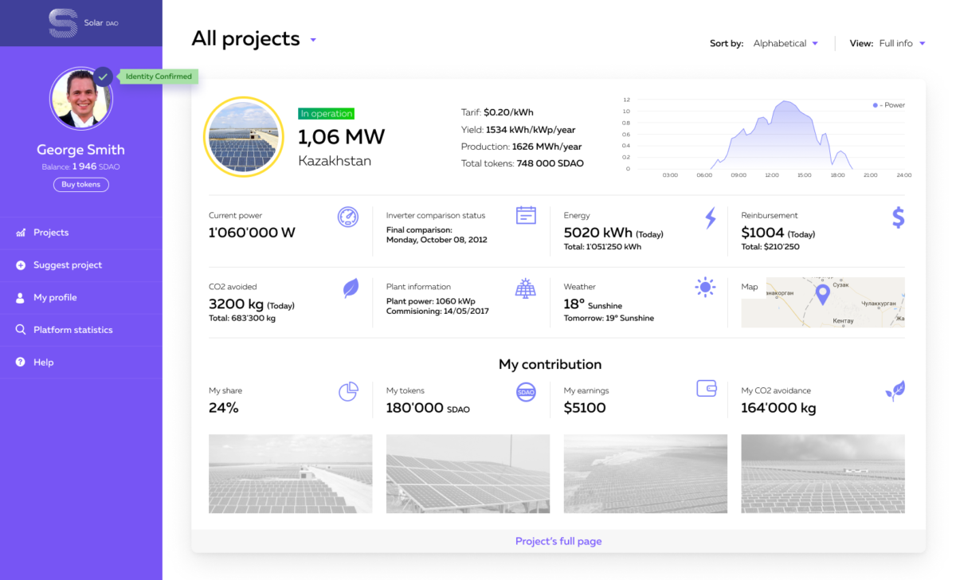The width and height of the screenshot is (956, 580).
Task: Open the first solar farm photo thumbnail
Action: tap(290, 474)
